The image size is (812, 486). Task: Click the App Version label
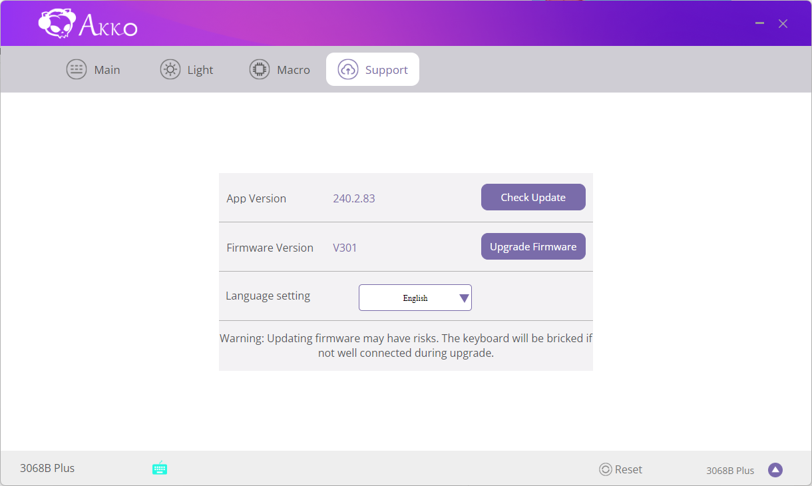click(256, 198)
